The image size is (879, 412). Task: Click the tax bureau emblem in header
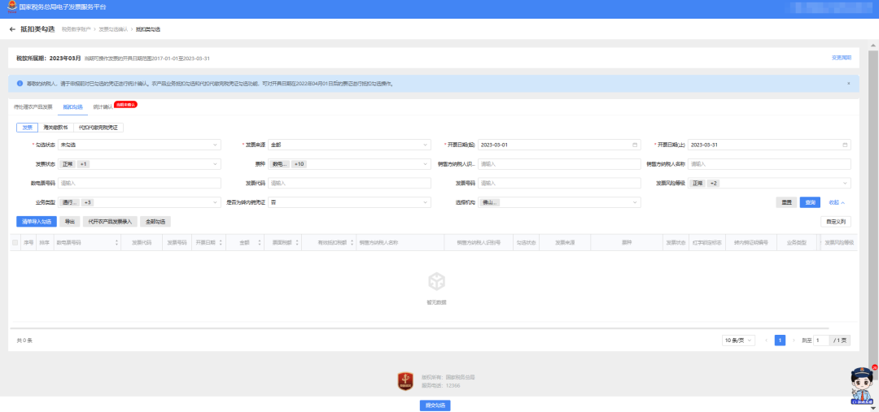pyautogui.click(x=11, y=7)
